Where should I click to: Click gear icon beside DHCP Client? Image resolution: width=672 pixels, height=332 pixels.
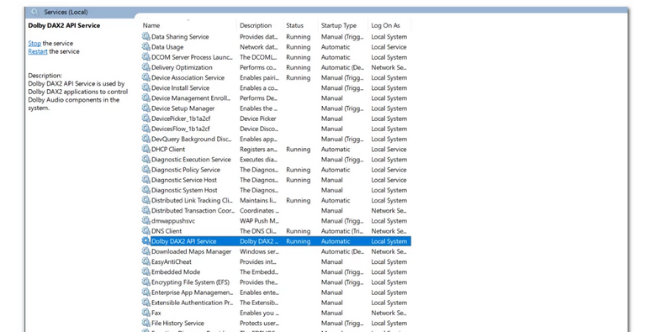(146, 149)
